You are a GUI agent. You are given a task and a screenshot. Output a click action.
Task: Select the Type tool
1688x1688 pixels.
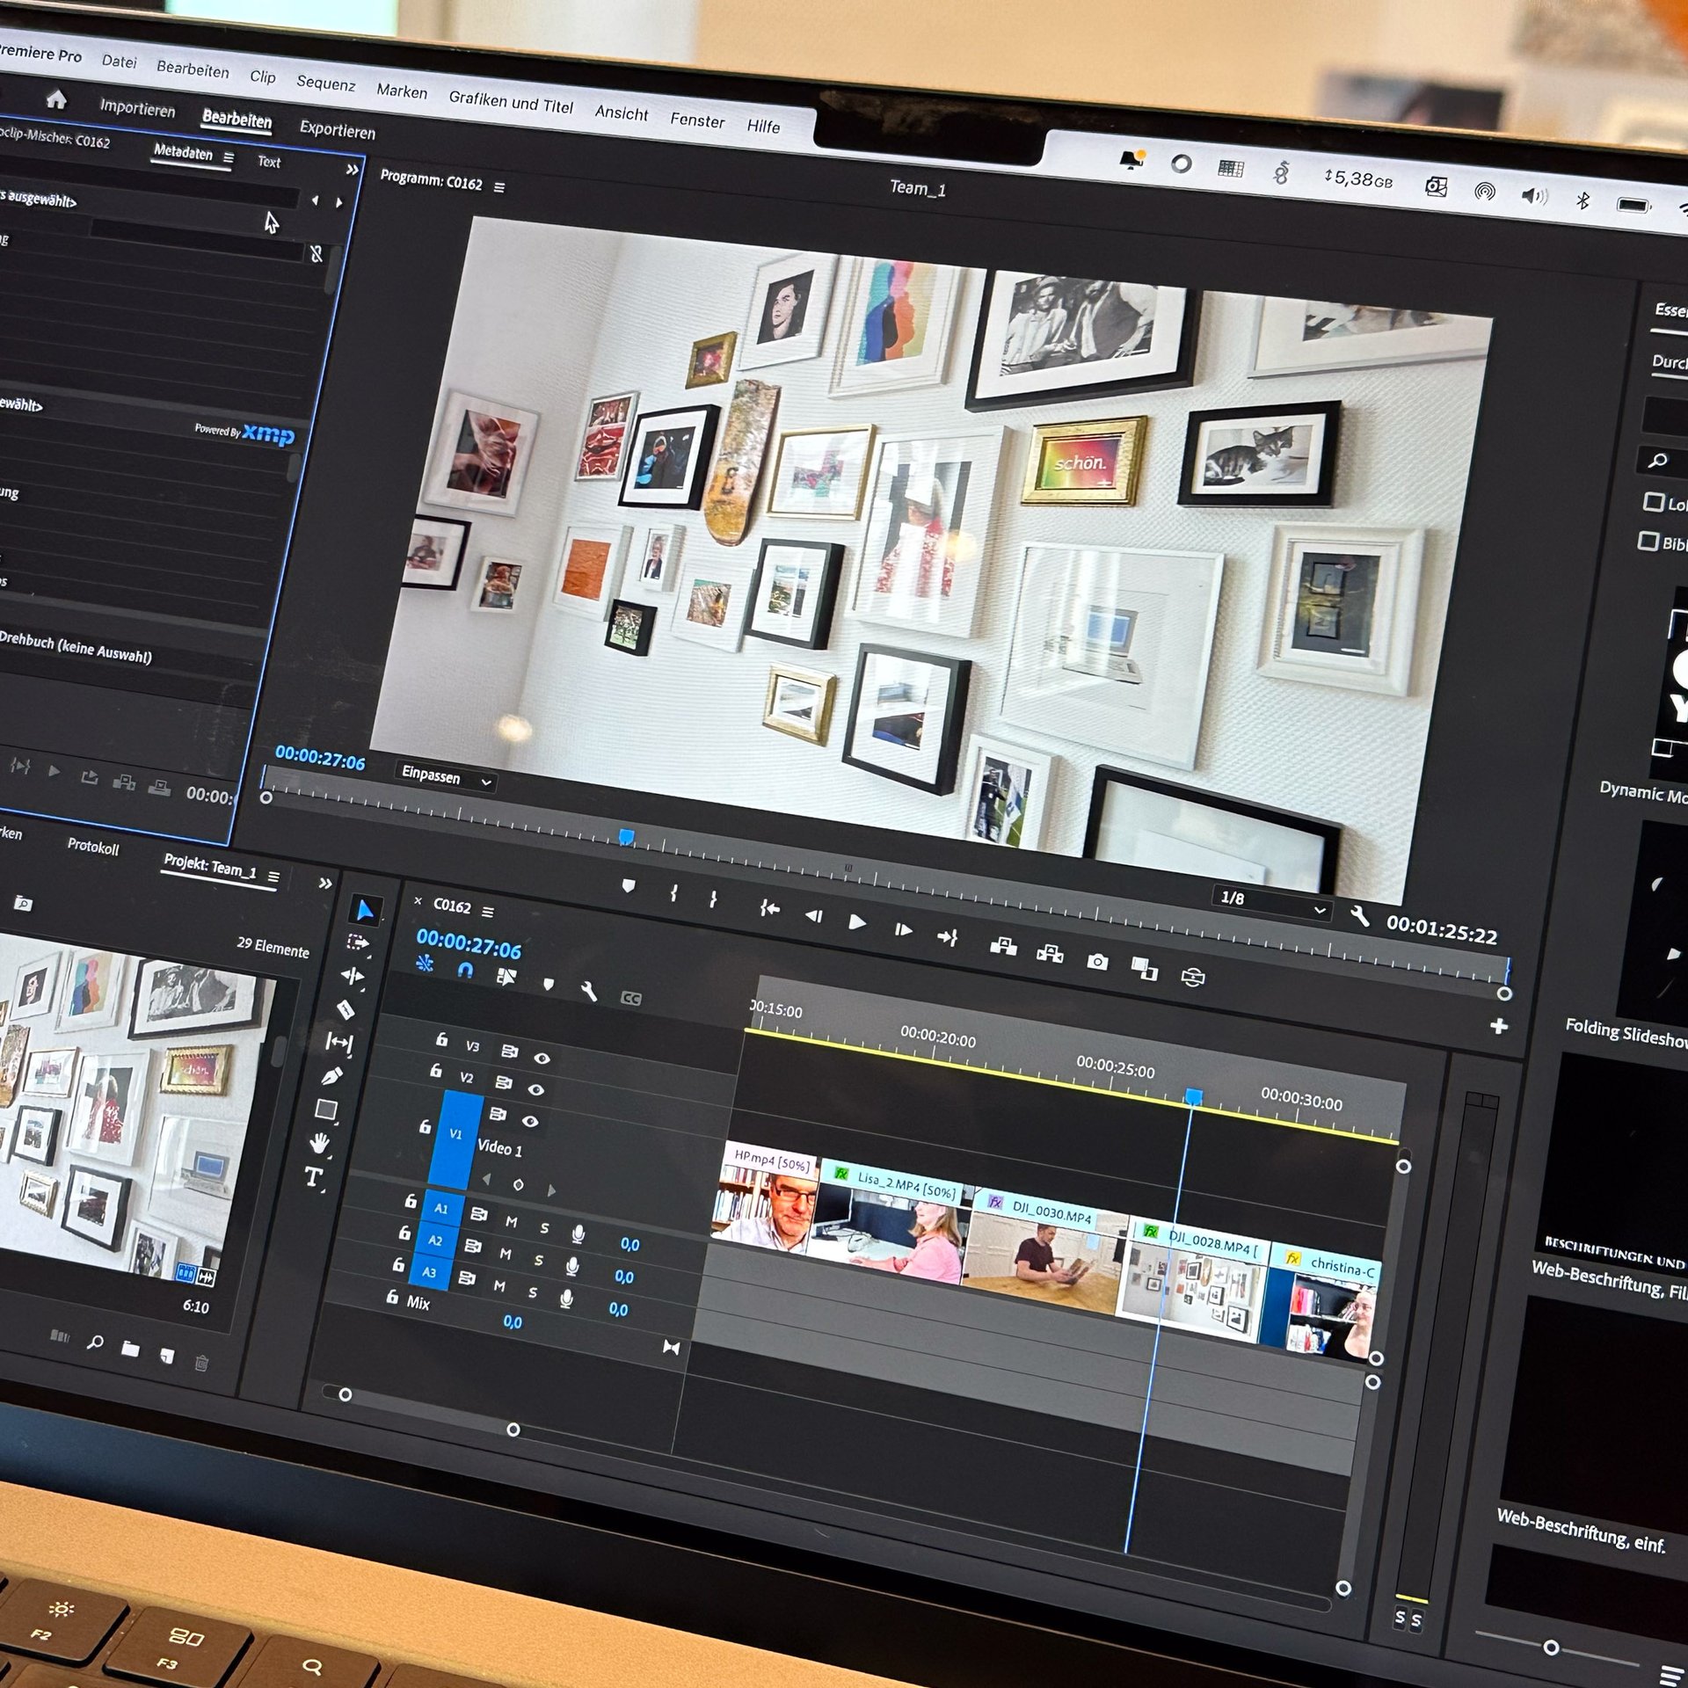point(313,1176)
